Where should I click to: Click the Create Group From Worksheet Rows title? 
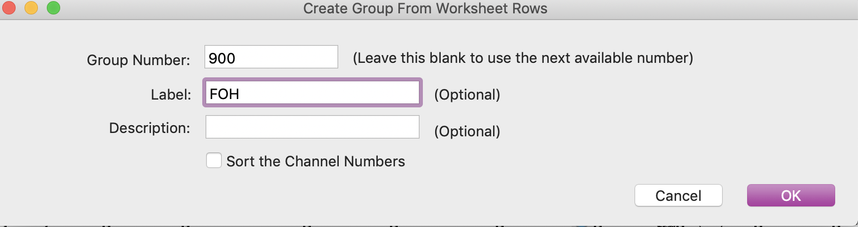pos(425,8)
